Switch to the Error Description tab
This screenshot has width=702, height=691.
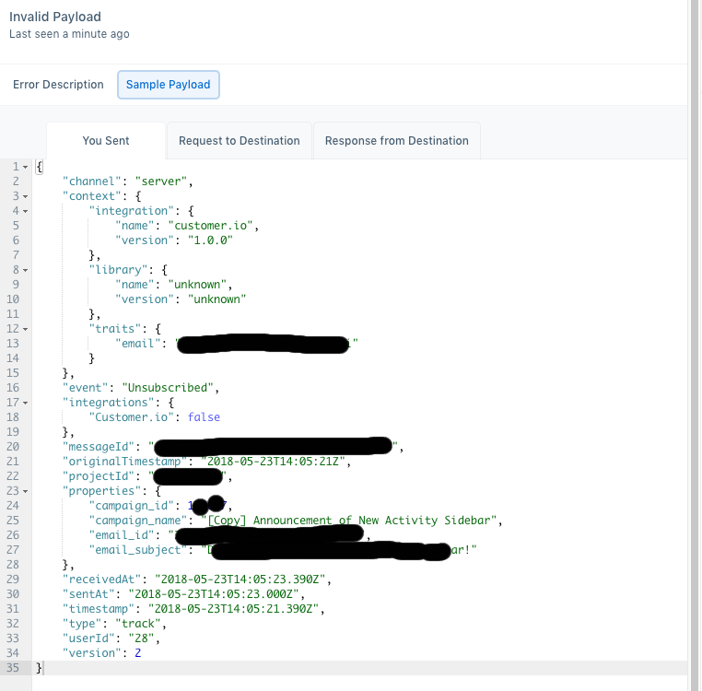tap(58, 85)
